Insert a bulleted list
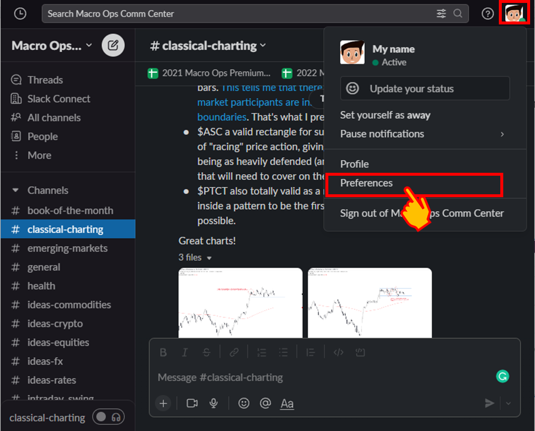 (x=283, y=352)
